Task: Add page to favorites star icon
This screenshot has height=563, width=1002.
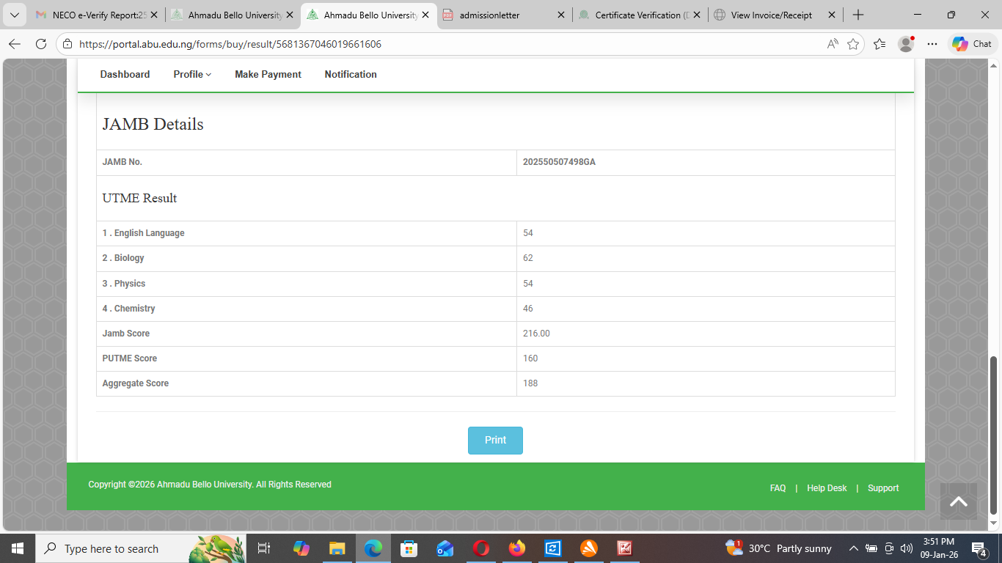Action: point(853,44)
